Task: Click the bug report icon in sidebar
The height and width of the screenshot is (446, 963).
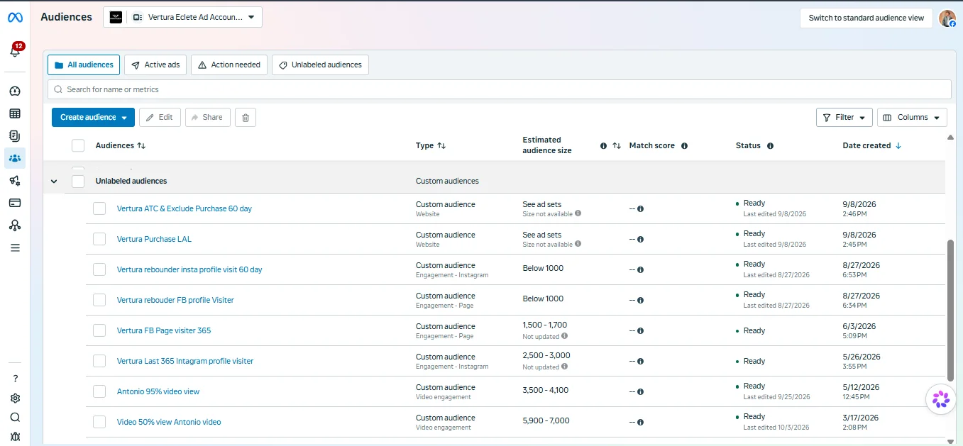Action: tap(15, 437)
